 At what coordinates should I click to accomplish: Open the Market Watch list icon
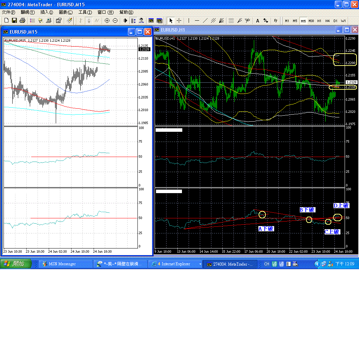[33, 20]
